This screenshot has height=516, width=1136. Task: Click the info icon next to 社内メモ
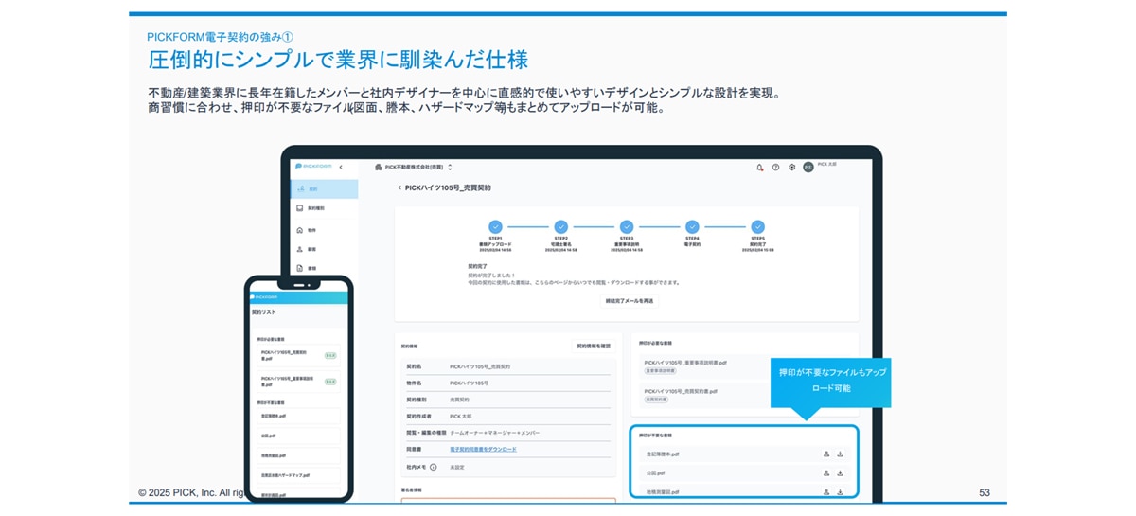[434, 467]
